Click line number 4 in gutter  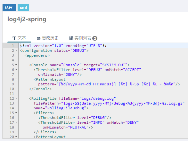[x=13, y=60]
